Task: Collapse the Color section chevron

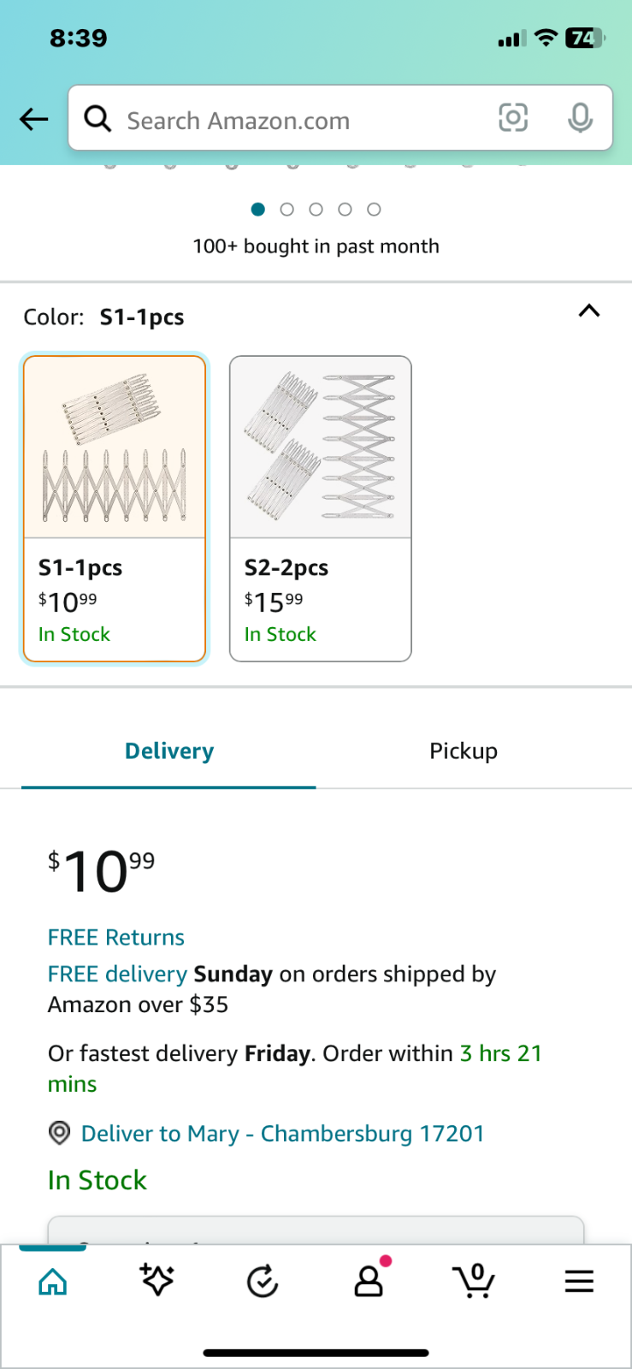Action: pos(589,311)
